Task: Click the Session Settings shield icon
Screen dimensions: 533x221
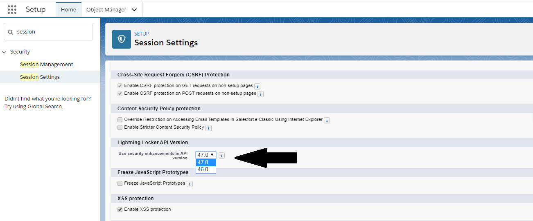Action: click(122, 39)
